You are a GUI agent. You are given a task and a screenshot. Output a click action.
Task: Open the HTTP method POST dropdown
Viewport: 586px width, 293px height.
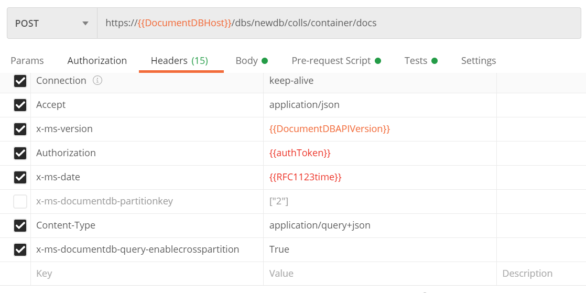tap(52, 23)
